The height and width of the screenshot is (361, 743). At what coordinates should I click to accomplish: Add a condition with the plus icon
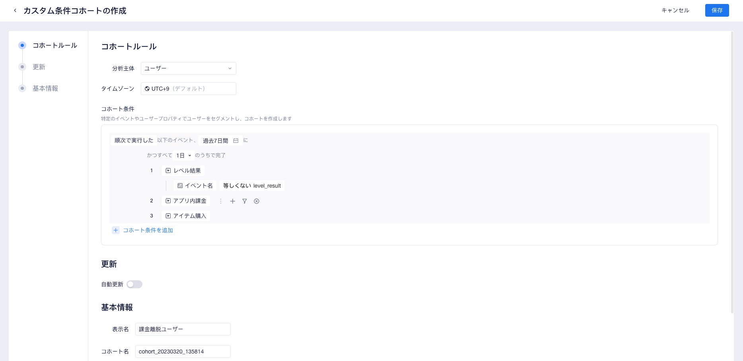click(233, 201)
